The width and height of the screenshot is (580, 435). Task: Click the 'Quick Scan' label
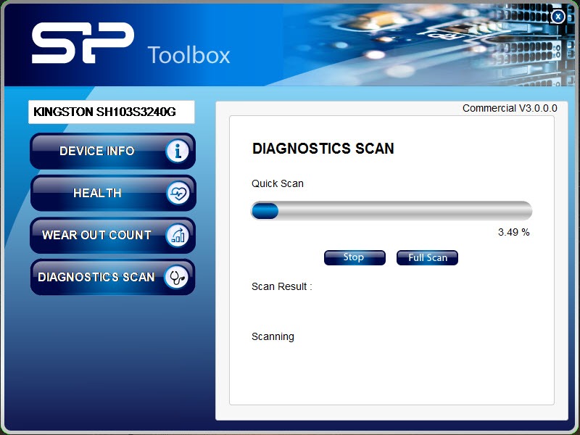pos(278,183)
